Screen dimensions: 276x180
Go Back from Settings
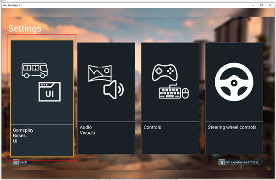23,162
